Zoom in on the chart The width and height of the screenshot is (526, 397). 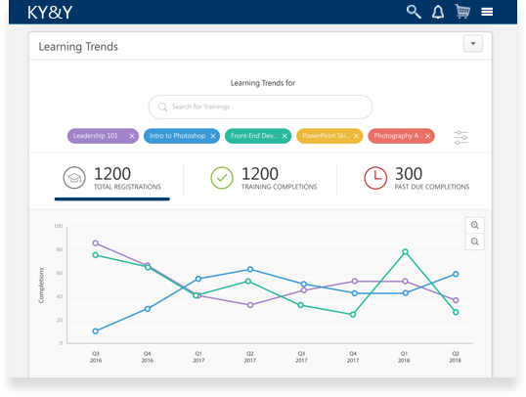[x=475, y=225]
